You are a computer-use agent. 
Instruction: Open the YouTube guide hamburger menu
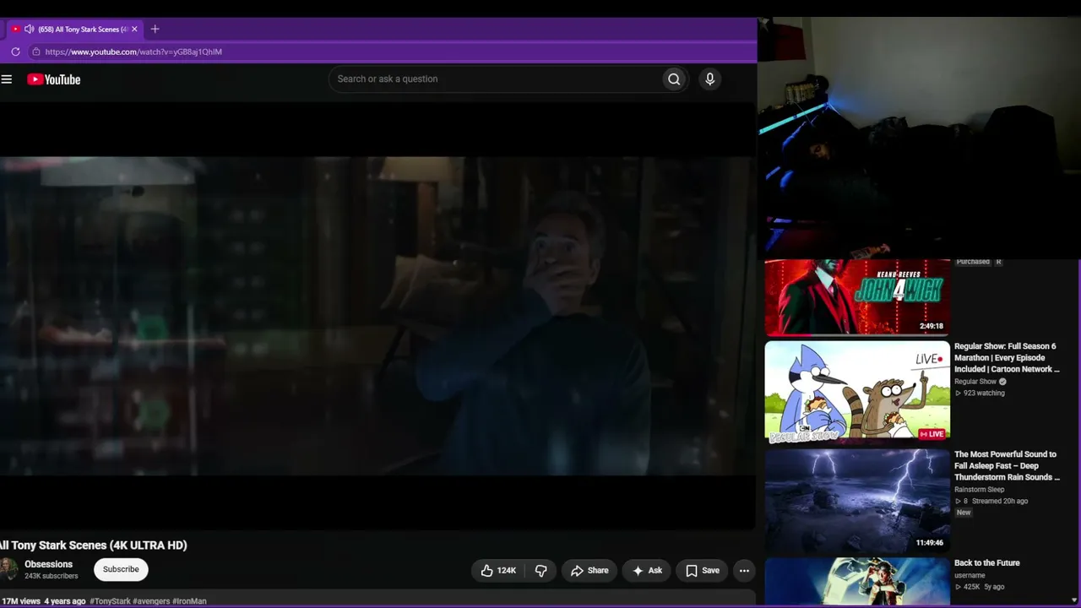point(7,79)
